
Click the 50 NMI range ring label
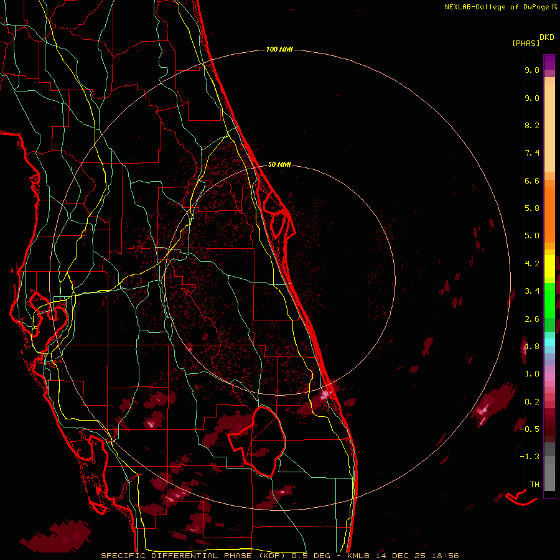279,164
